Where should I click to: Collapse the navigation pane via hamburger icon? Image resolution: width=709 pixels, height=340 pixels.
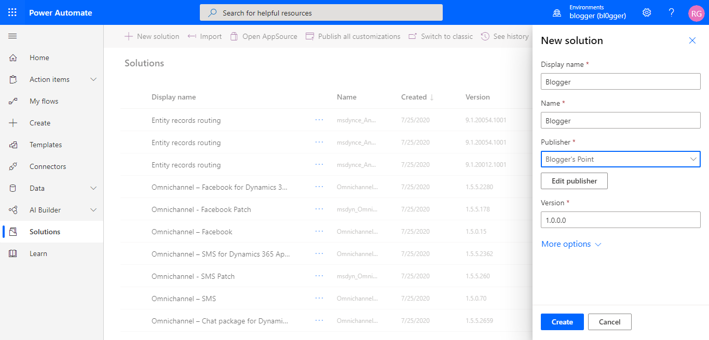point(12,36)
